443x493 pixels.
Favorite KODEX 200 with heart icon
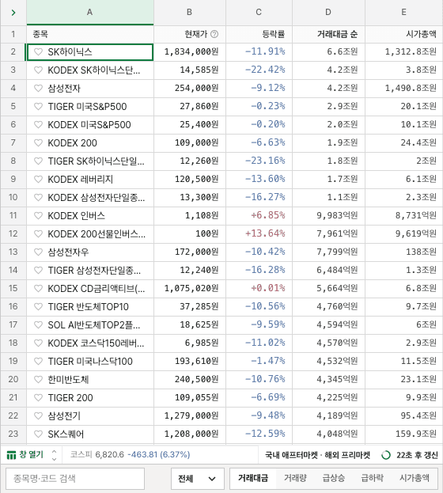(38, 143)
